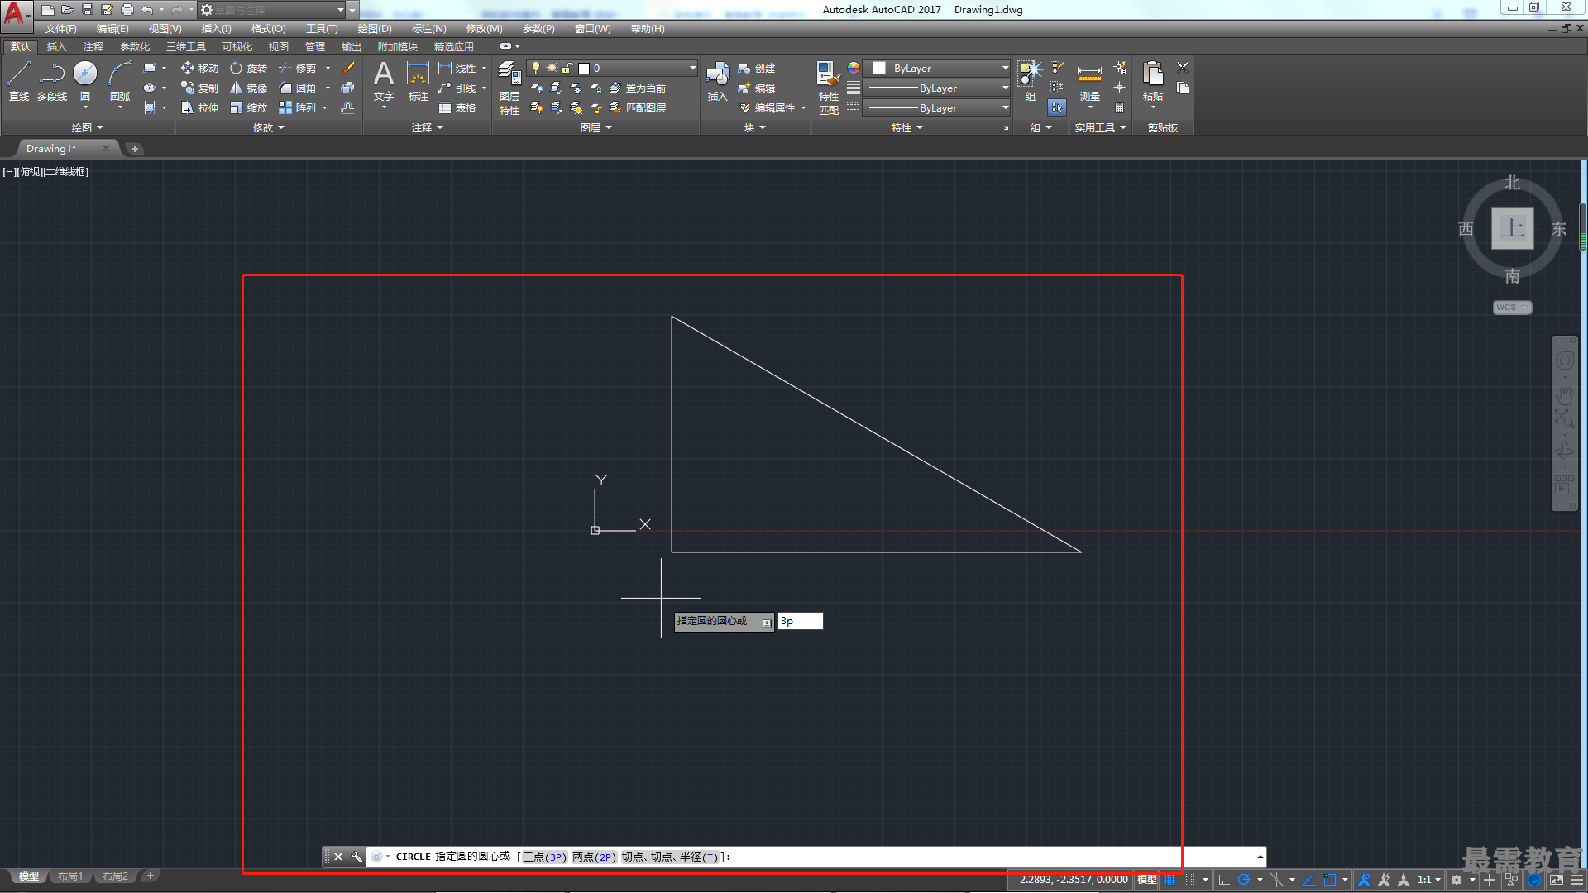Screen dimensions: 1588x893
Task: Click the 测量 (Measure) tool
Action: click(1089, 81)
